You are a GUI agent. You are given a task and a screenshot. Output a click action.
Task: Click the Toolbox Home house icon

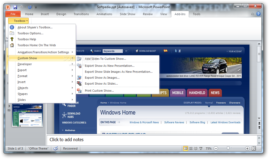coord(12,45)
